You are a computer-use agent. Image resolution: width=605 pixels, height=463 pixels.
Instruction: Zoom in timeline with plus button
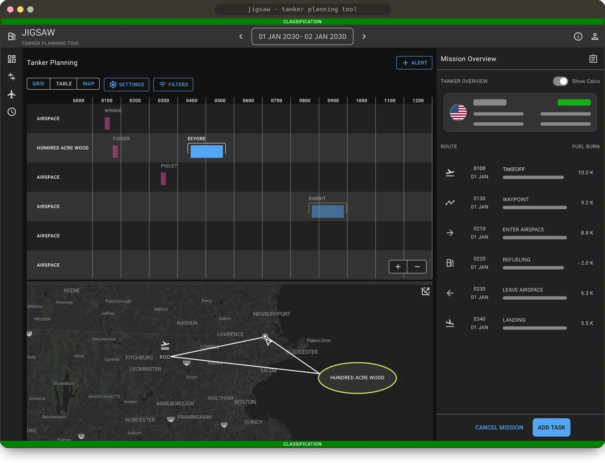point(398,267)
